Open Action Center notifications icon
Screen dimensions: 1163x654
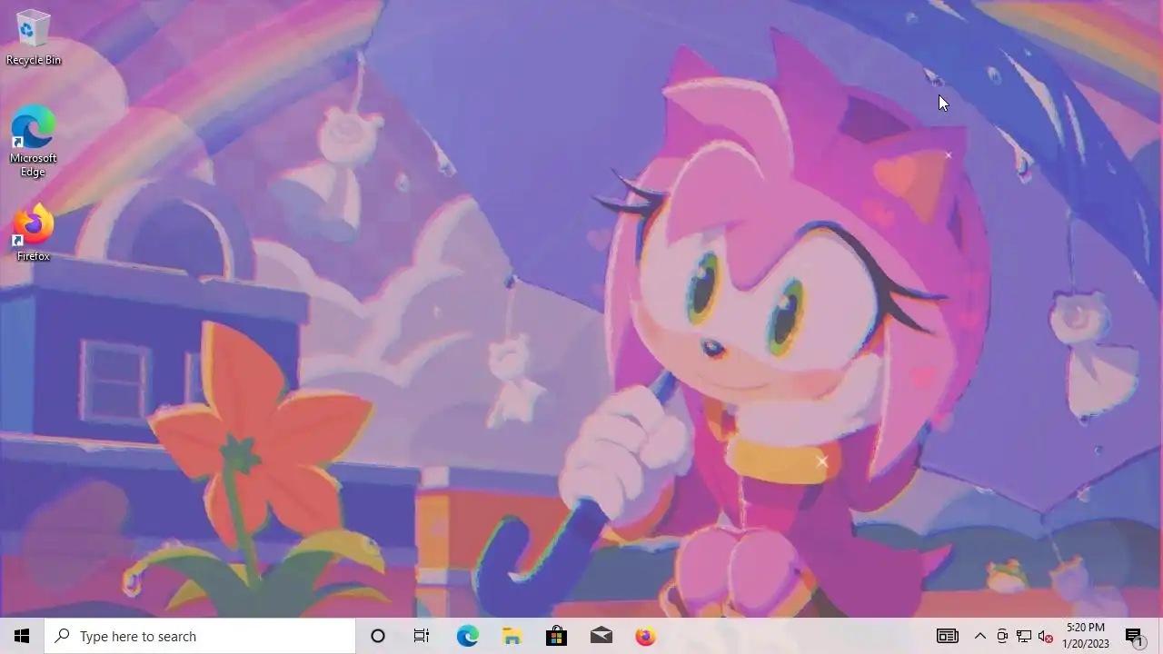(x=1135, y=636)
